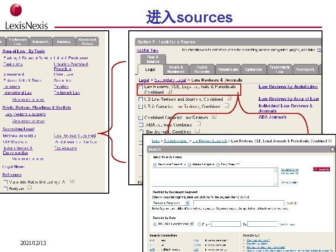Open Briefs, Motions, Pleadings & Verdicts link
This screenshot has height=252, width=336.
point(37,108)
